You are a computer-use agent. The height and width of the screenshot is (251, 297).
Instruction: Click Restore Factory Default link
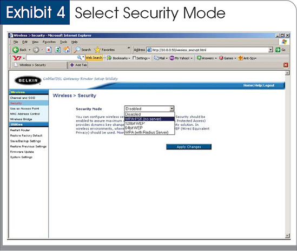pyautogui.click(x=26, y=135)
